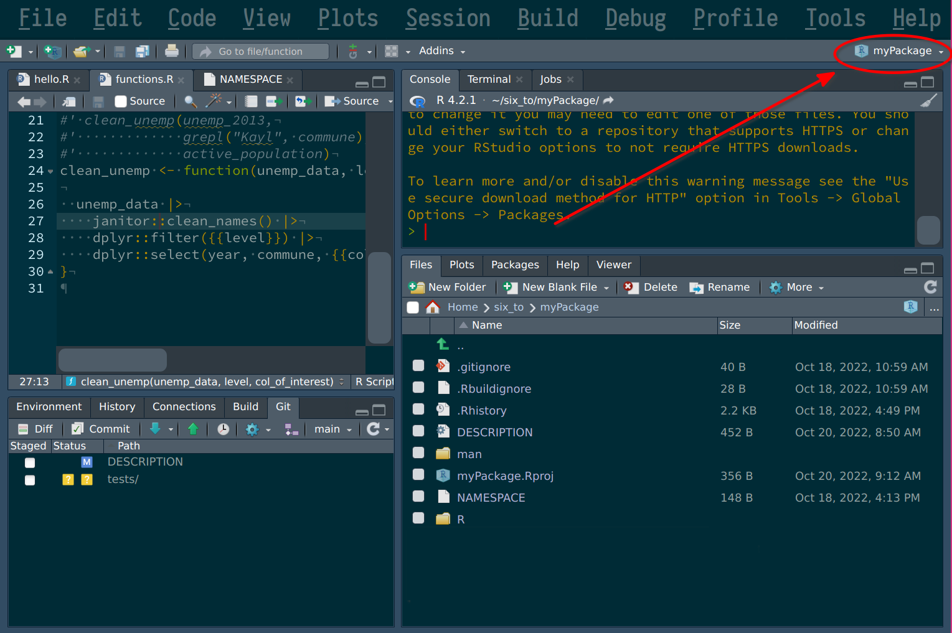Click the Print document icon
This screenshot has height=633, width=952.
pyautogui.click(x=172, y=51)
